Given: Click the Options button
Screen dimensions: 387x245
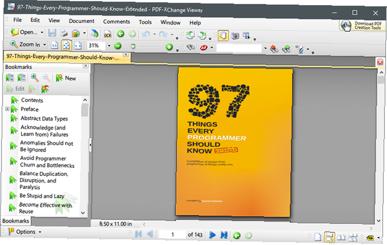Looking at the screenshot, I should [x=22, y=232].
